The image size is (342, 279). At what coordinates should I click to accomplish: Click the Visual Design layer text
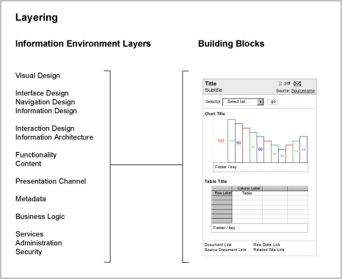point(37,76)
